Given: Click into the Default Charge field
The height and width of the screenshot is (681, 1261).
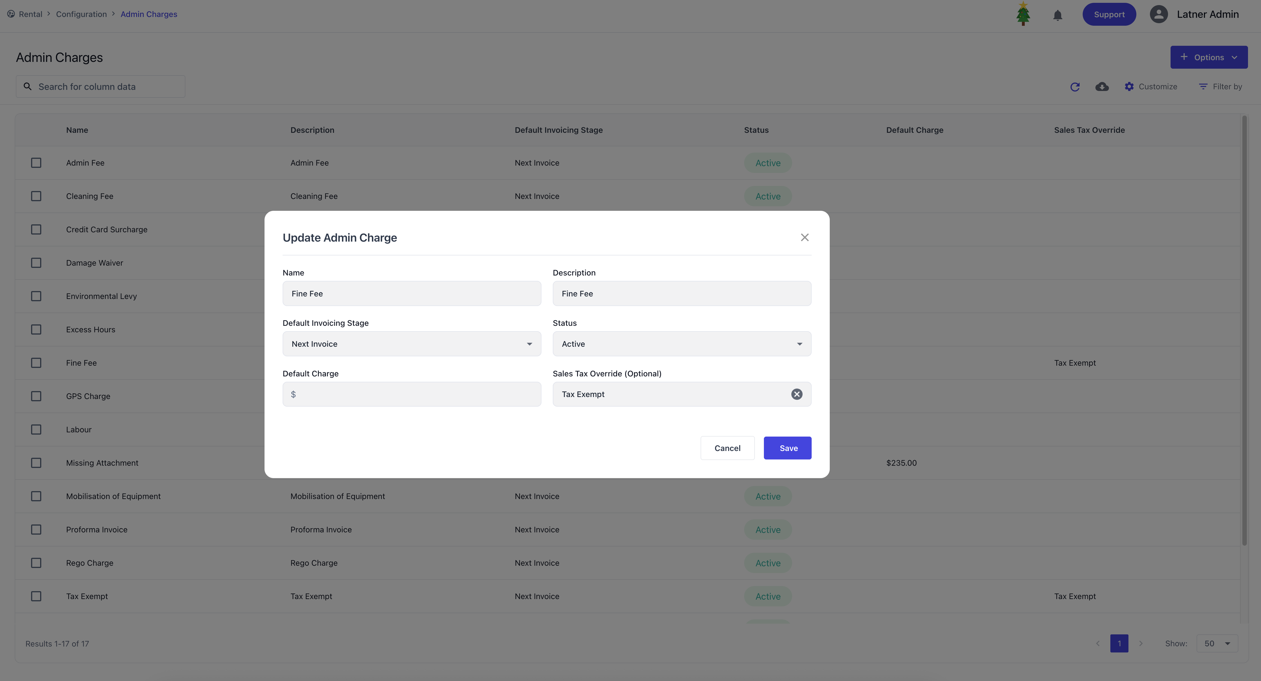Looking at the screenshot, I should pos(416,394).
